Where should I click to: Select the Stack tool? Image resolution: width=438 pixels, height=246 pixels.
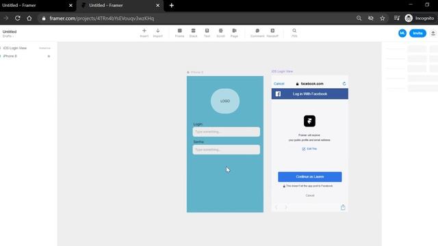[x=193, y=33]
